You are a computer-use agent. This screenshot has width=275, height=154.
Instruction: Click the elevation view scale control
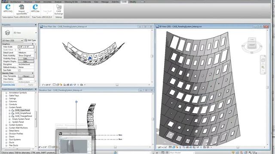(x=43, y=147)
